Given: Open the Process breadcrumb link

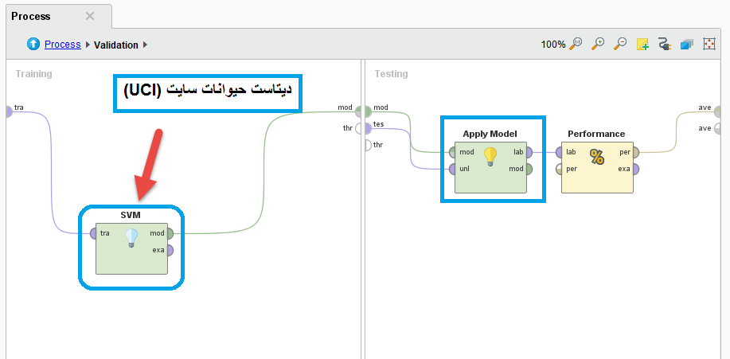Looking at the screenshot, I should pyautogui.click(x=62, y=45).
